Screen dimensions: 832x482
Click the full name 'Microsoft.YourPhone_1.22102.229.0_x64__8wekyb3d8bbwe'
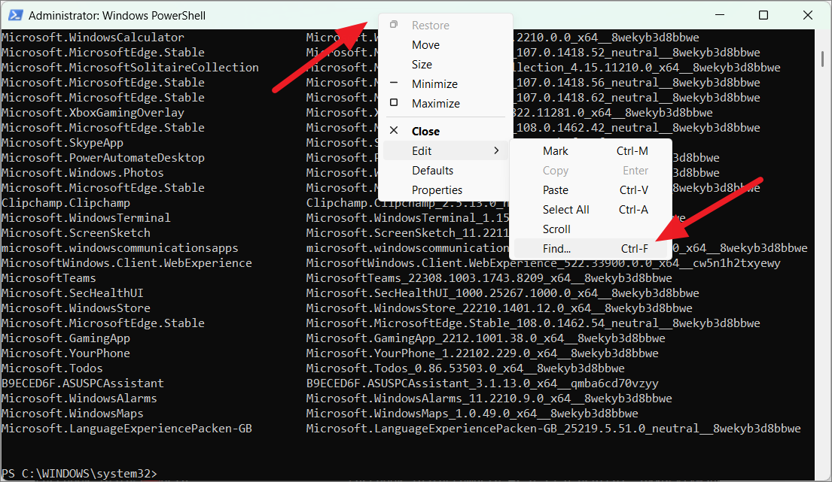(x=483, y=353)
